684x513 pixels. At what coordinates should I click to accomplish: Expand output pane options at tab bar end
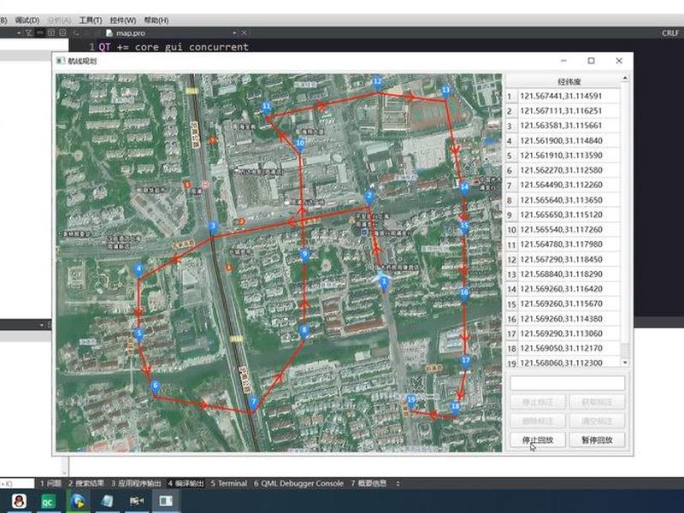398,483
